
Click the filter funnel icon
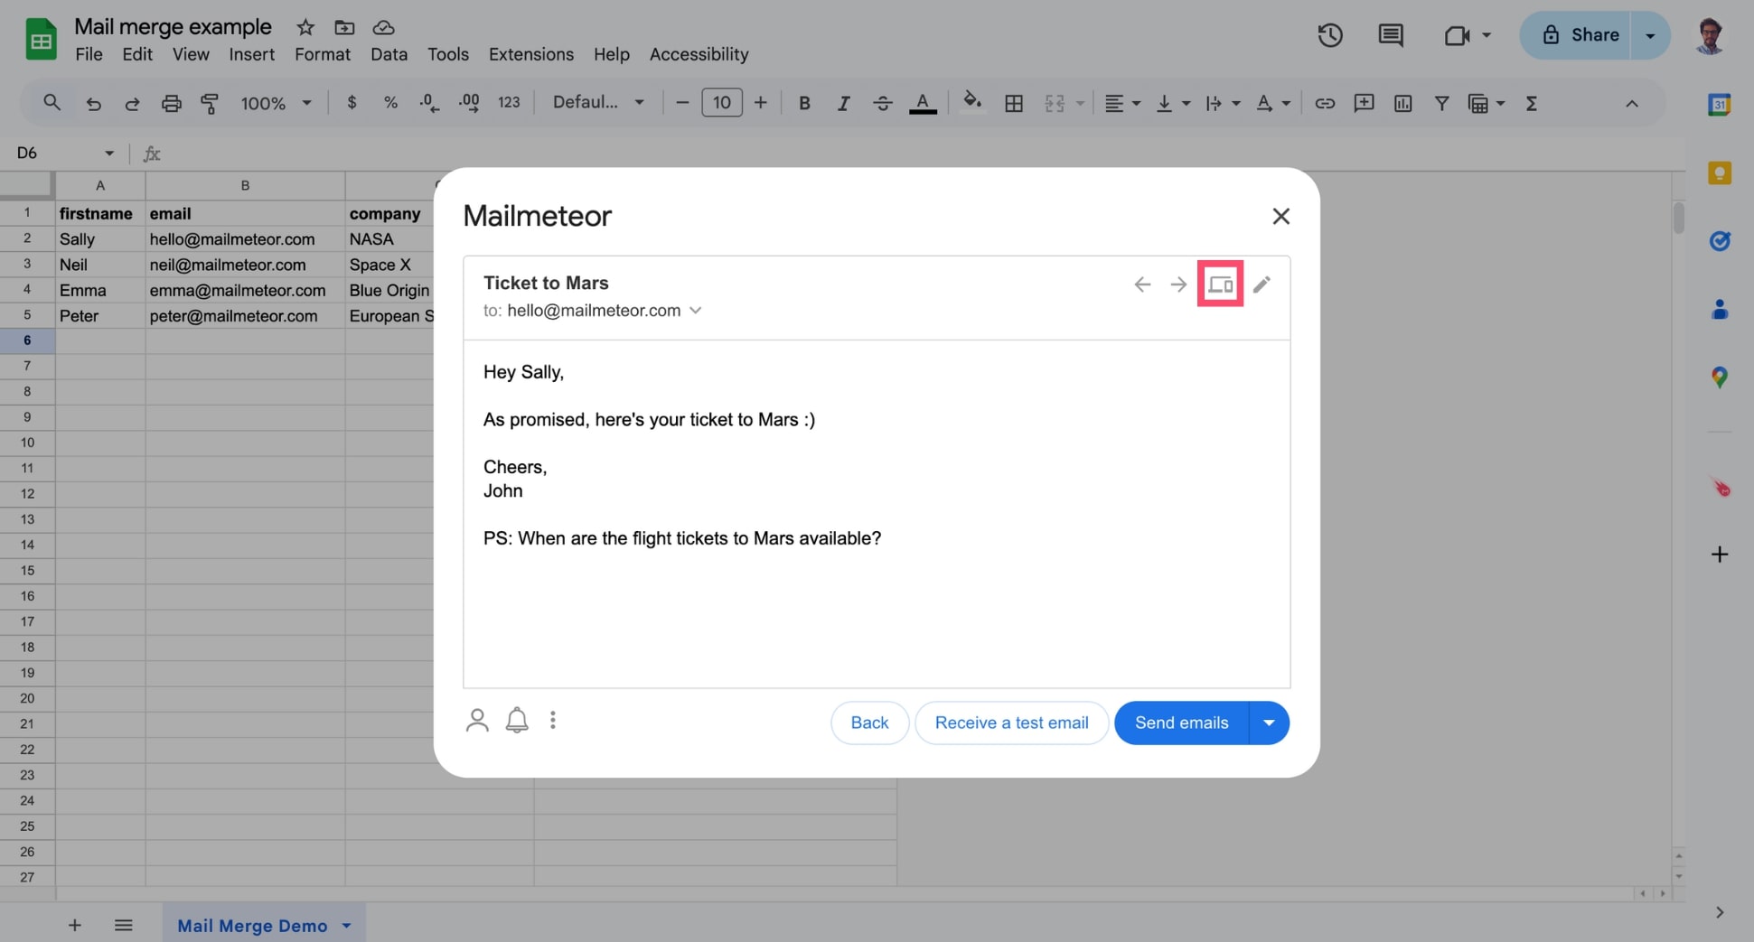(x=1441, y=103)
